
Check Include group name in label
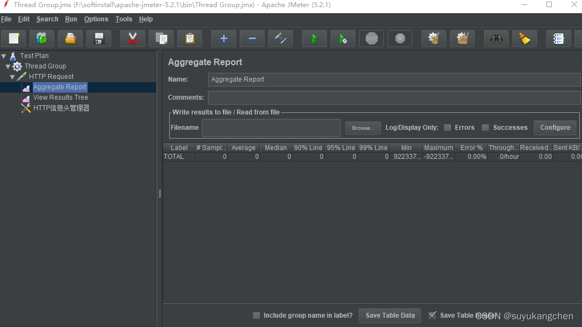pyautogui.click(x=256, y=315)
